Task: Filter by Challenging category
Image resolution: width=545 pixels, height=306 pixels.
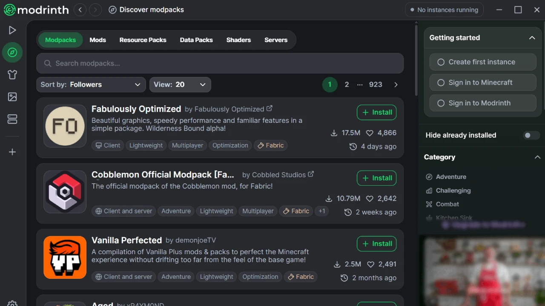Action: pyautogui.click(x=448, y=190)
